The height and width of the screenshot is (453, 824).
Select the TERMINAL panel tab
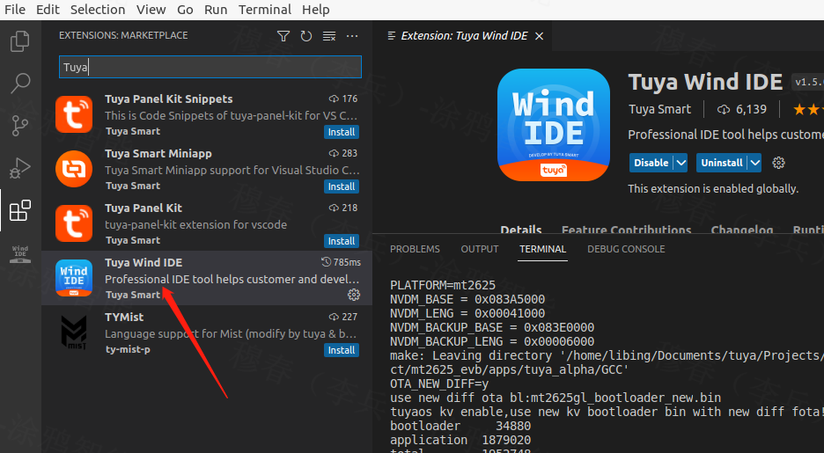(542, 249)
